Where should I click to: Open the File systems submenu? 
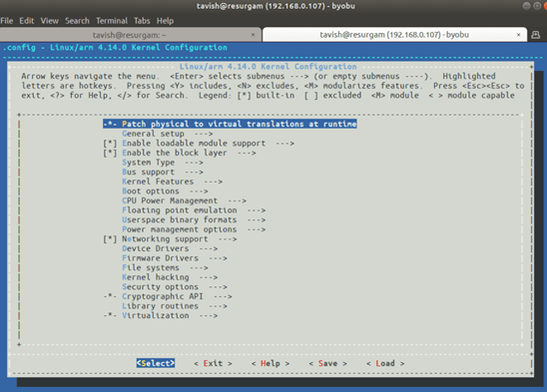[x=165, y=268]
